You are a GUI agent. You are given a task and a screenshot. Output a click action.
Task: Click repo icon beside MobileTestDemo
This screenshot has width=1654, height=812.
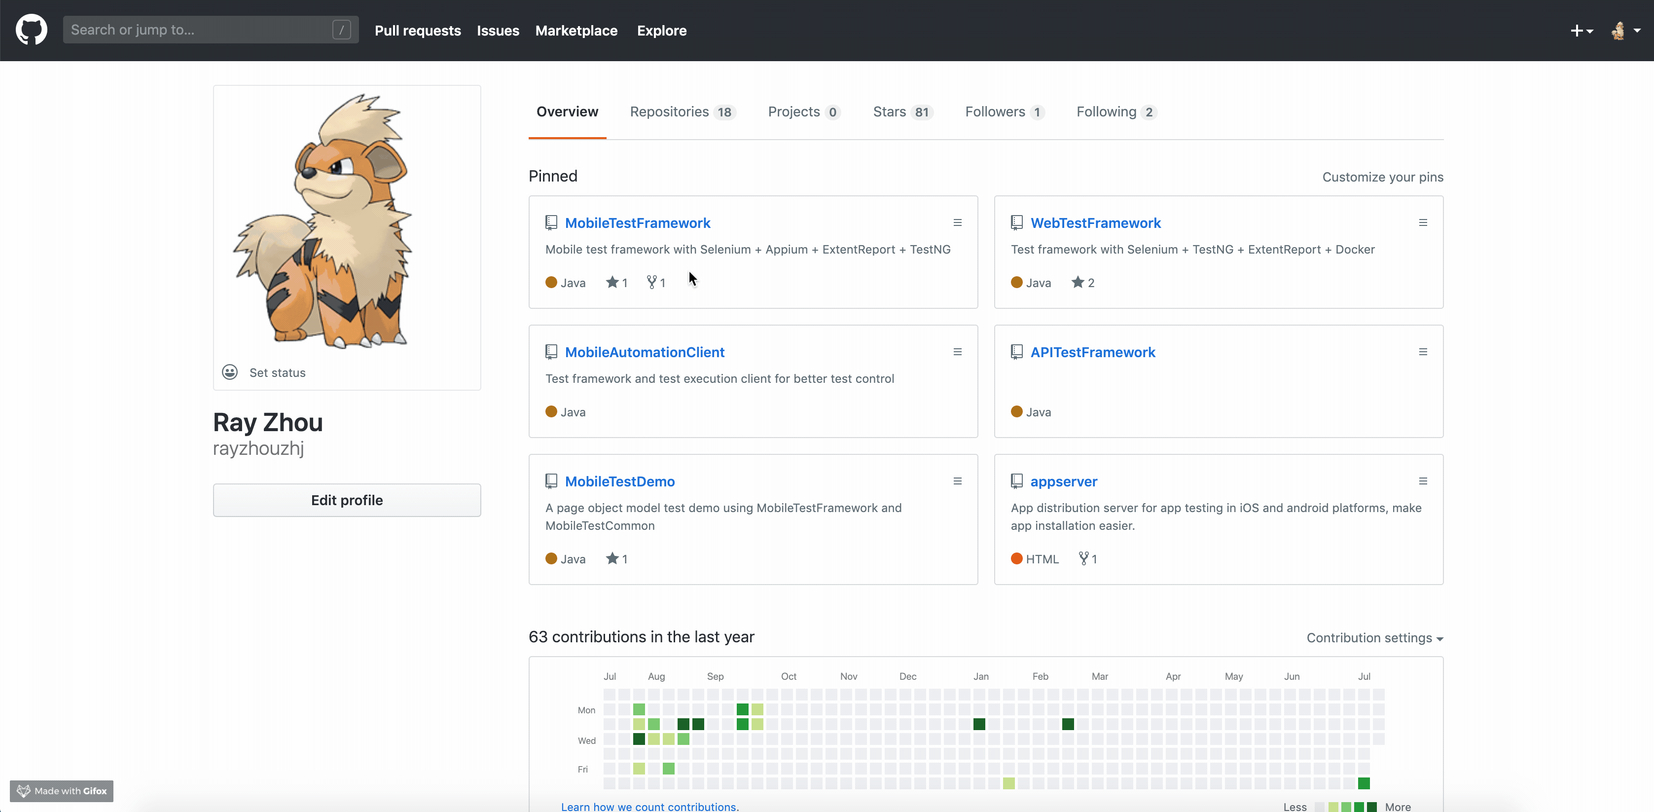tap(551, 481)
